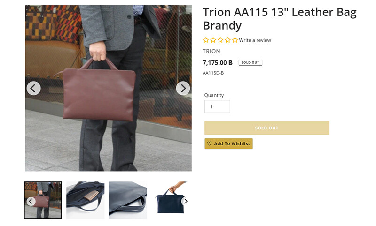The width and height of the screenshot is (376, 226).
Task: Show previous product image with left arrow
Action: click(33, 88)
